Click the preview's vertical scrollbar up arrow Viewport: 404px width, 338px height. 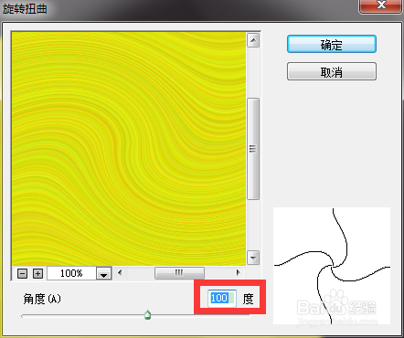pyautogui.click(x=253, y=40)
